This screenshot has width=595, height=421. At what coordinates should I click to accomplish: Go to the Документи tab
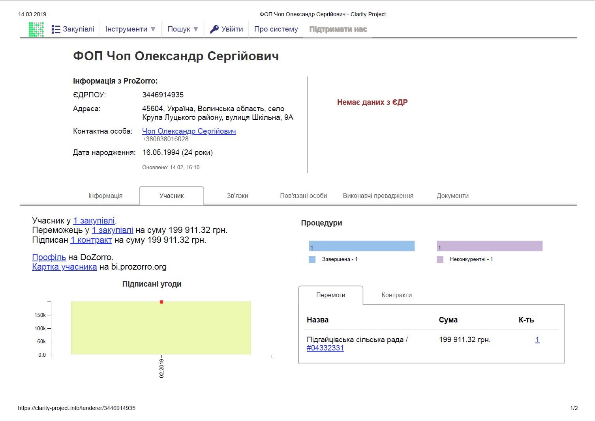pos(452,196)
